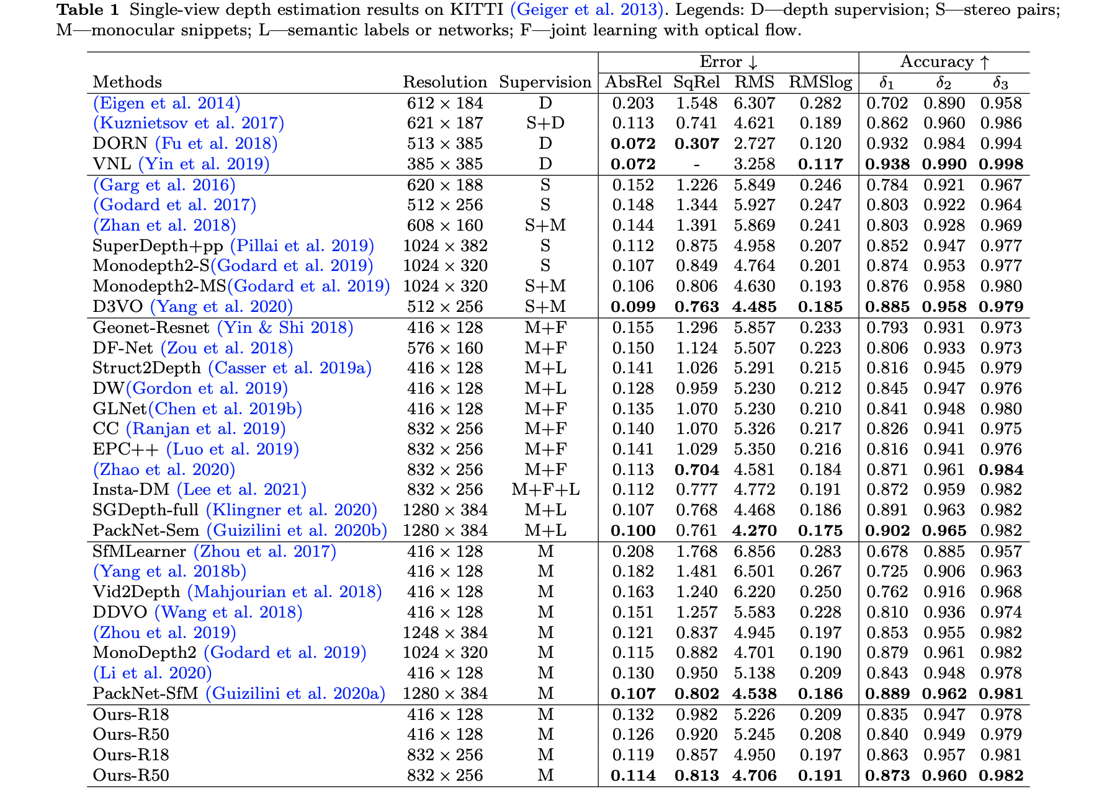Go to the Zhao et al. 2020 reference
The width and height of the screenshot is (1112, 790).
[x=164, y=470]
